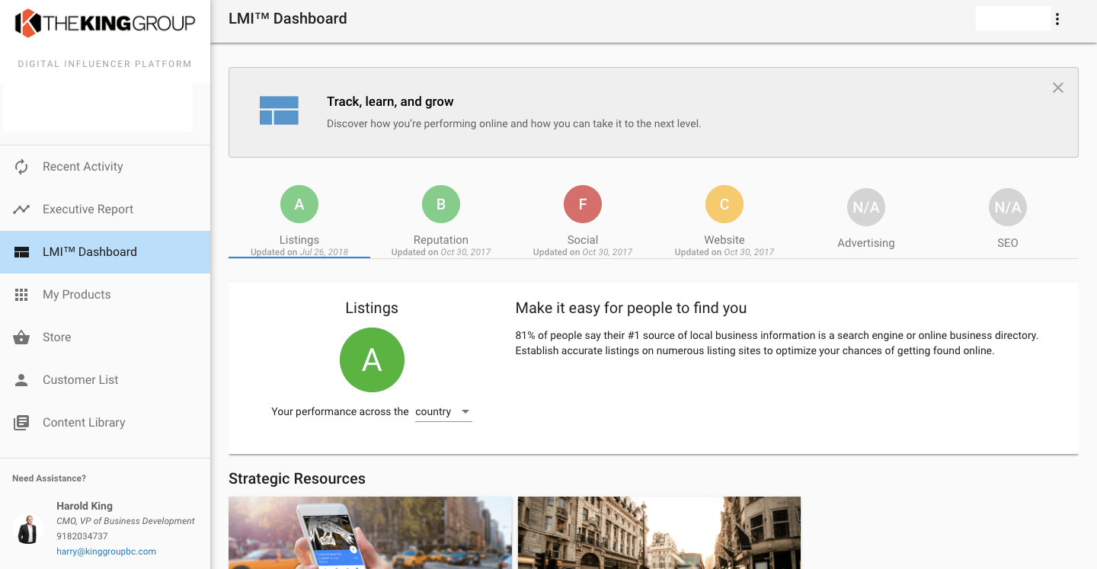Click the green A Listings grade circle
1097x569 pixels.
click(299, 204)
